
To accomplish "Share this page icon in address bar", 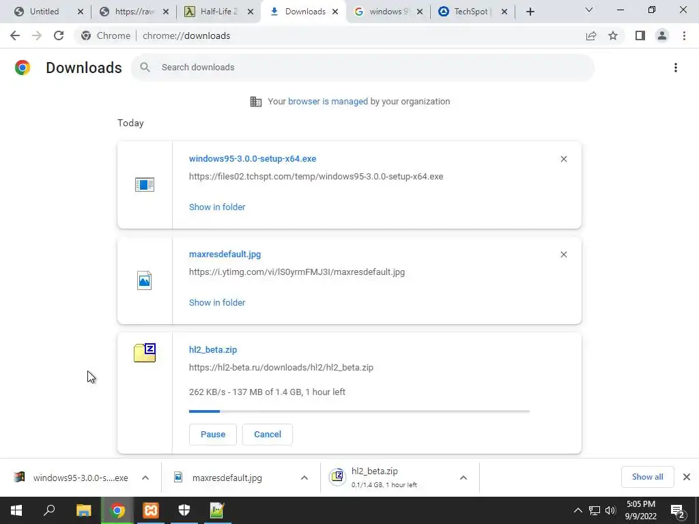I will tap(591, 35).
